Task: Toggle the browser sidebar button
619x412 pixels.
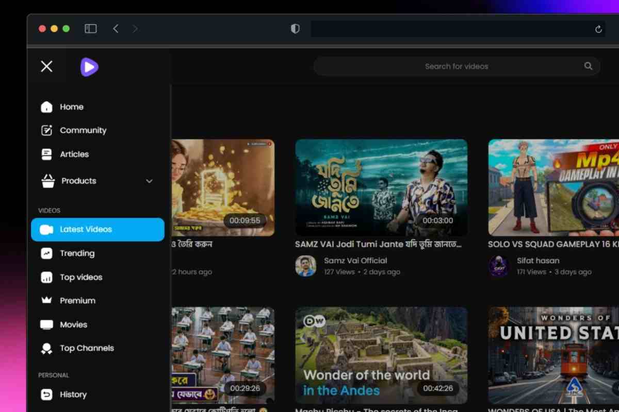Action: tap(91, 29)
